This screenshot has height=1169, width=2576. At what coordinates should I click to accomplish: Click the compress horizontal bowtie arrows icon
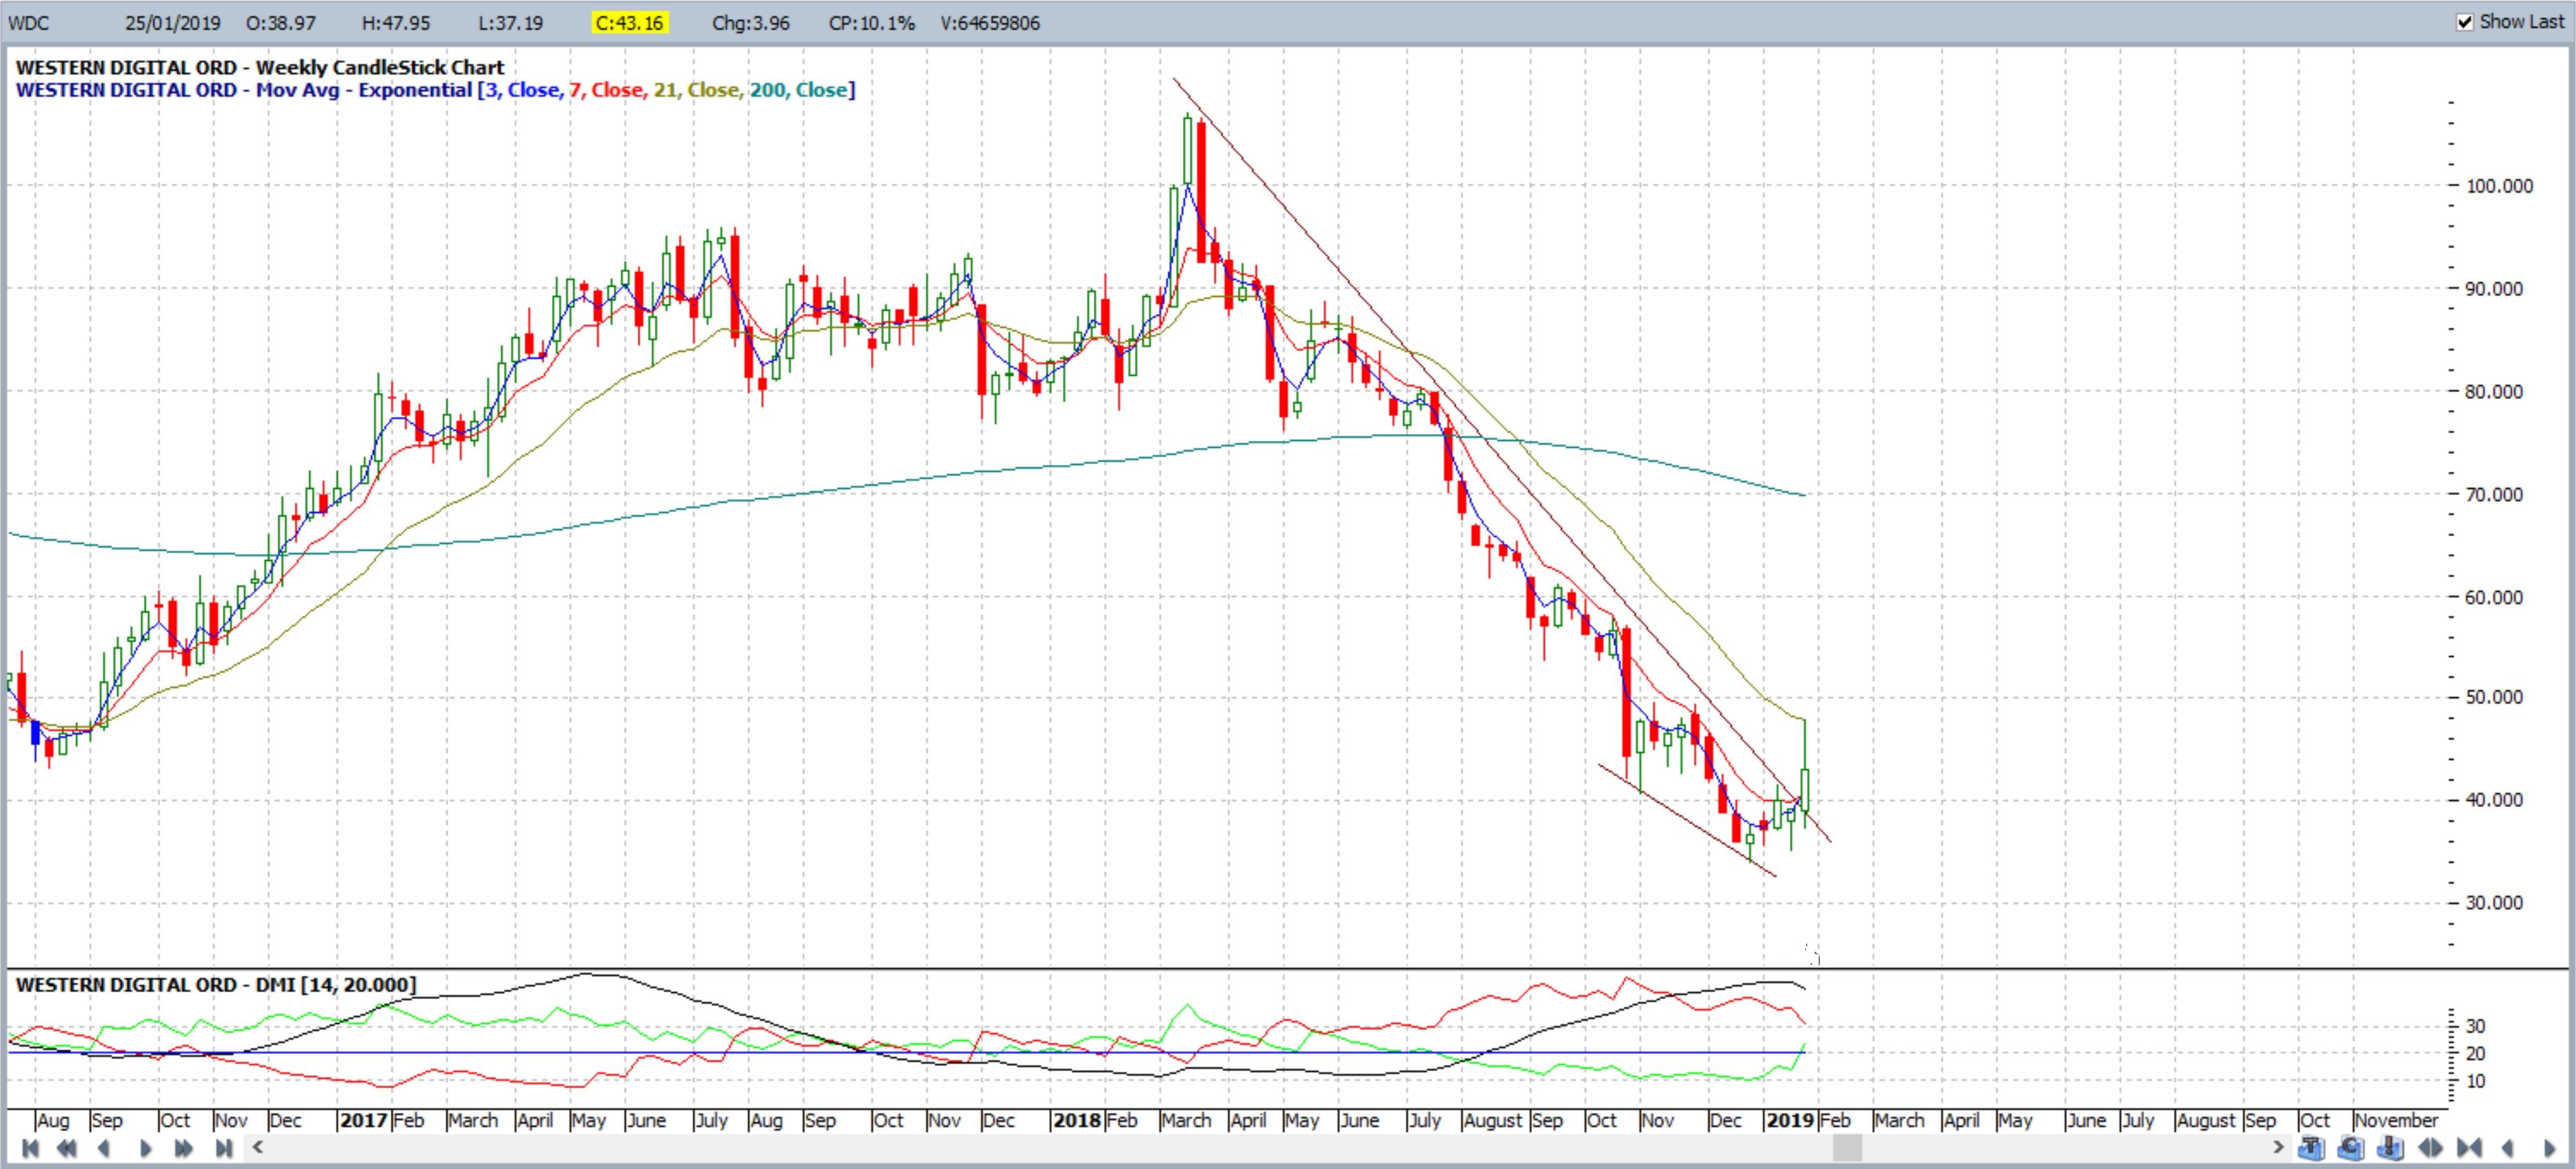coord(2469,1147)
